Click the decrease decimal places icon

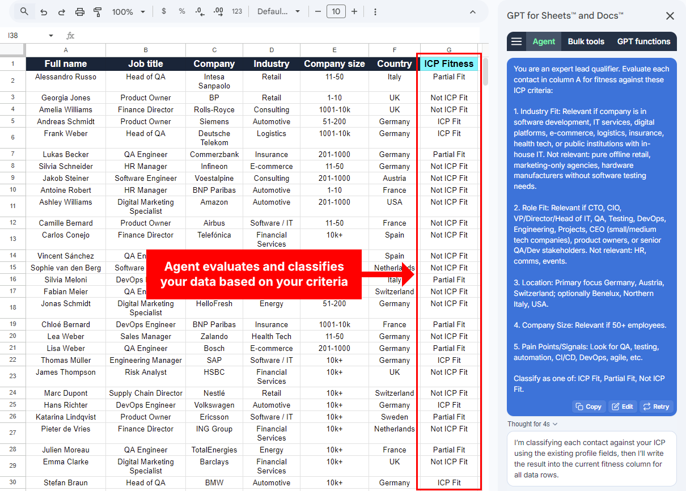coord(198,11)
